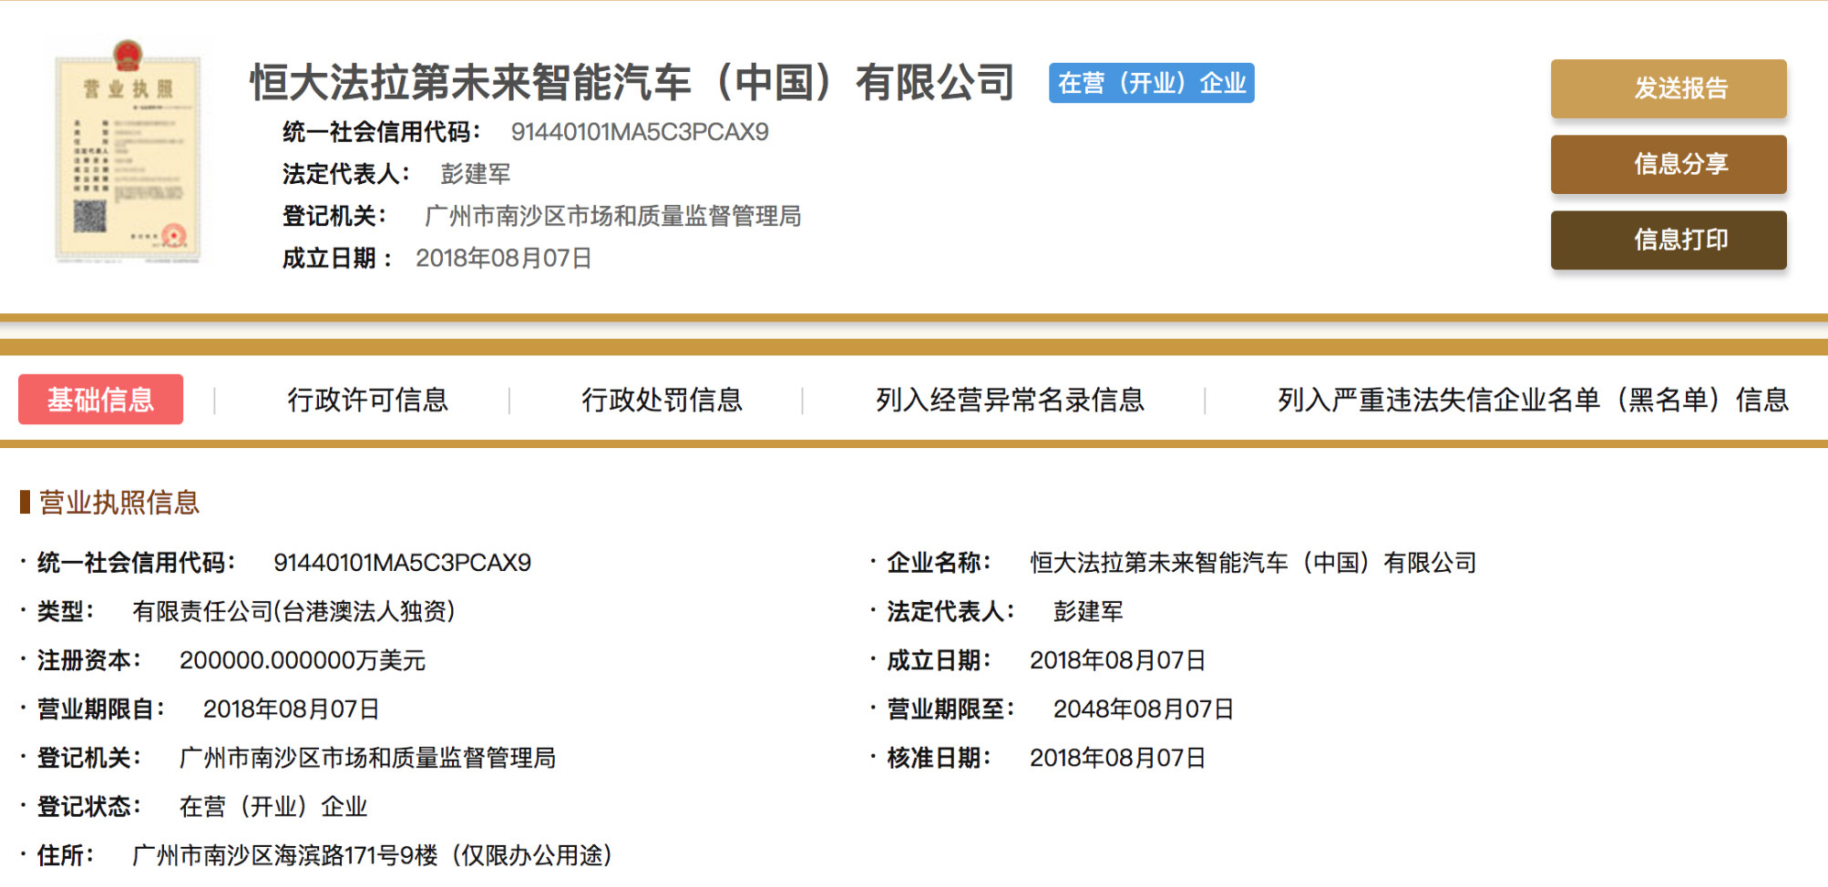
Task: Click the 注册资本 label
Action: [88, 660]
